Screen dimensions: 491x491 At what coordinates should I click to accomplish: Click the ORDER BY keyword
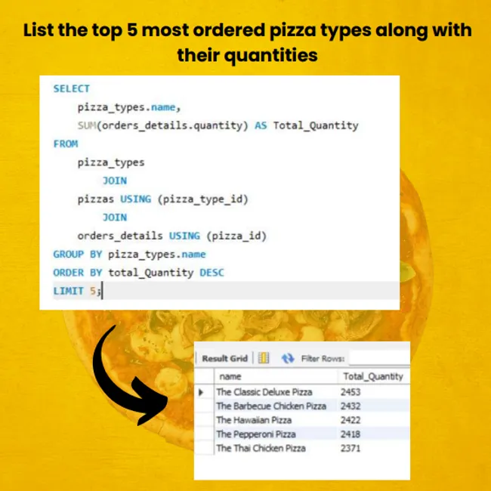78,273
